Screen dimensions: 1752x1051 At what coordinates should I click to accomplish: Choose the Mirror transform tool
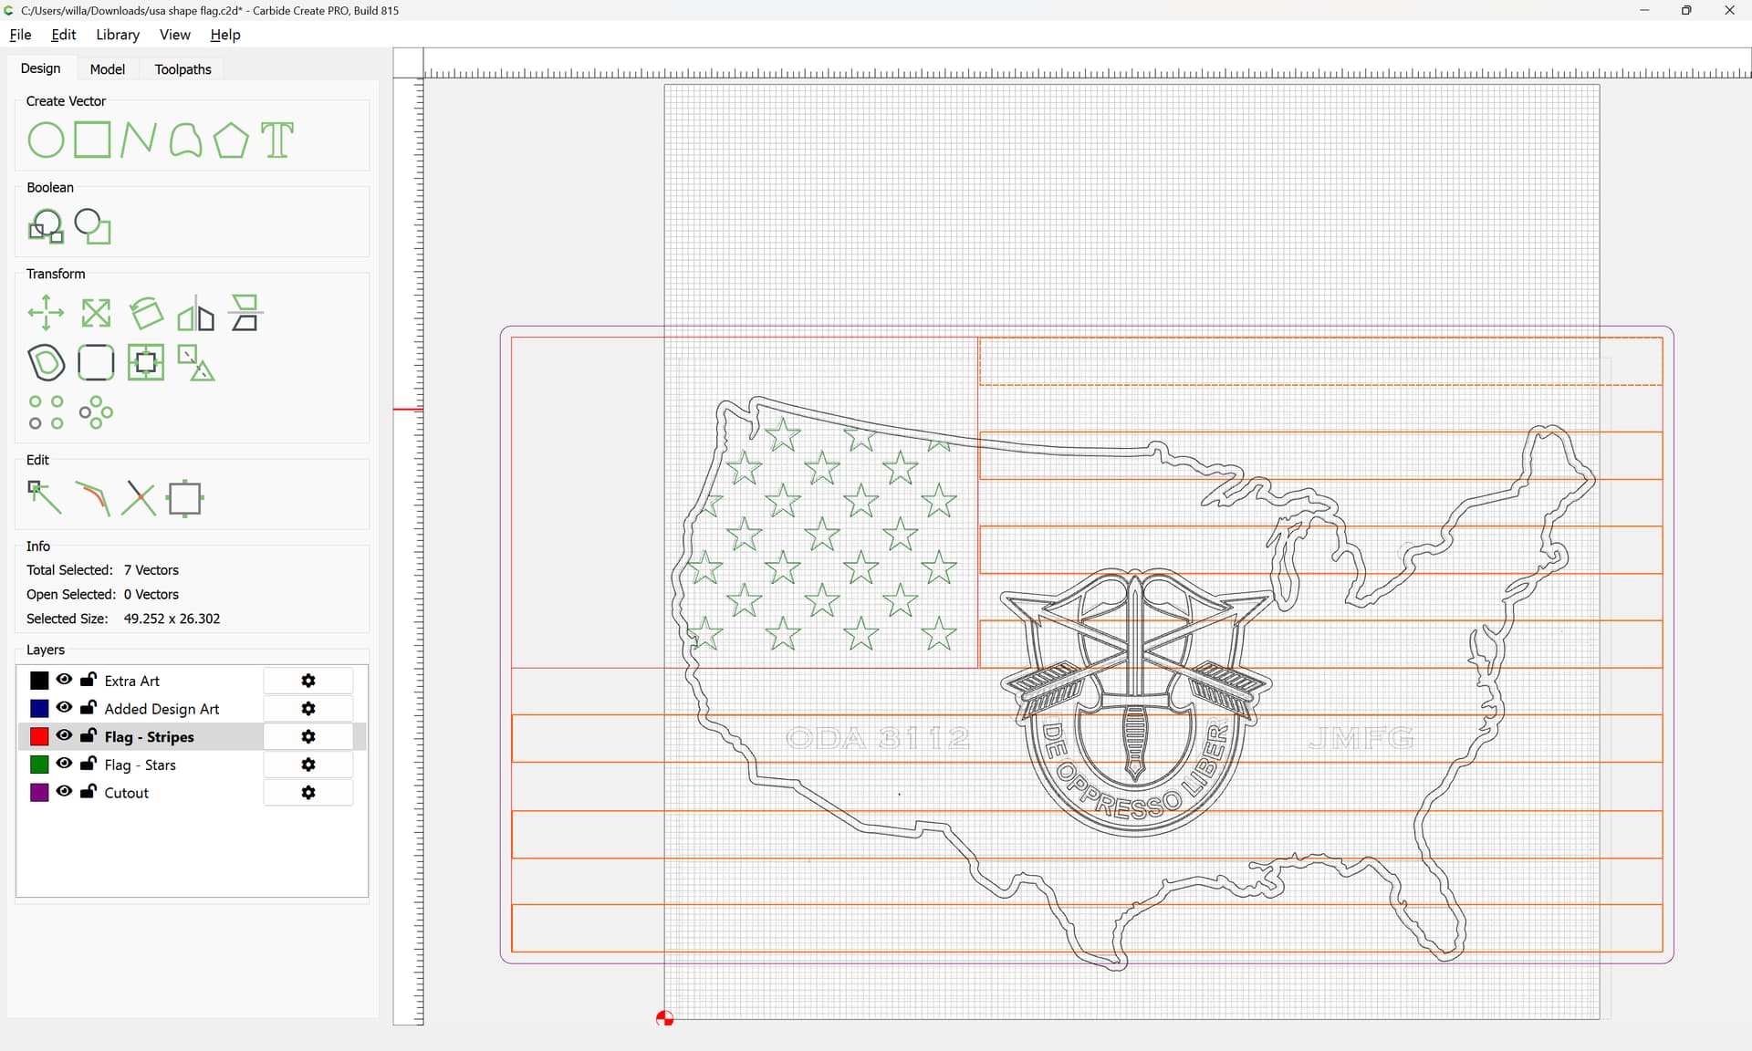[195, 313]
